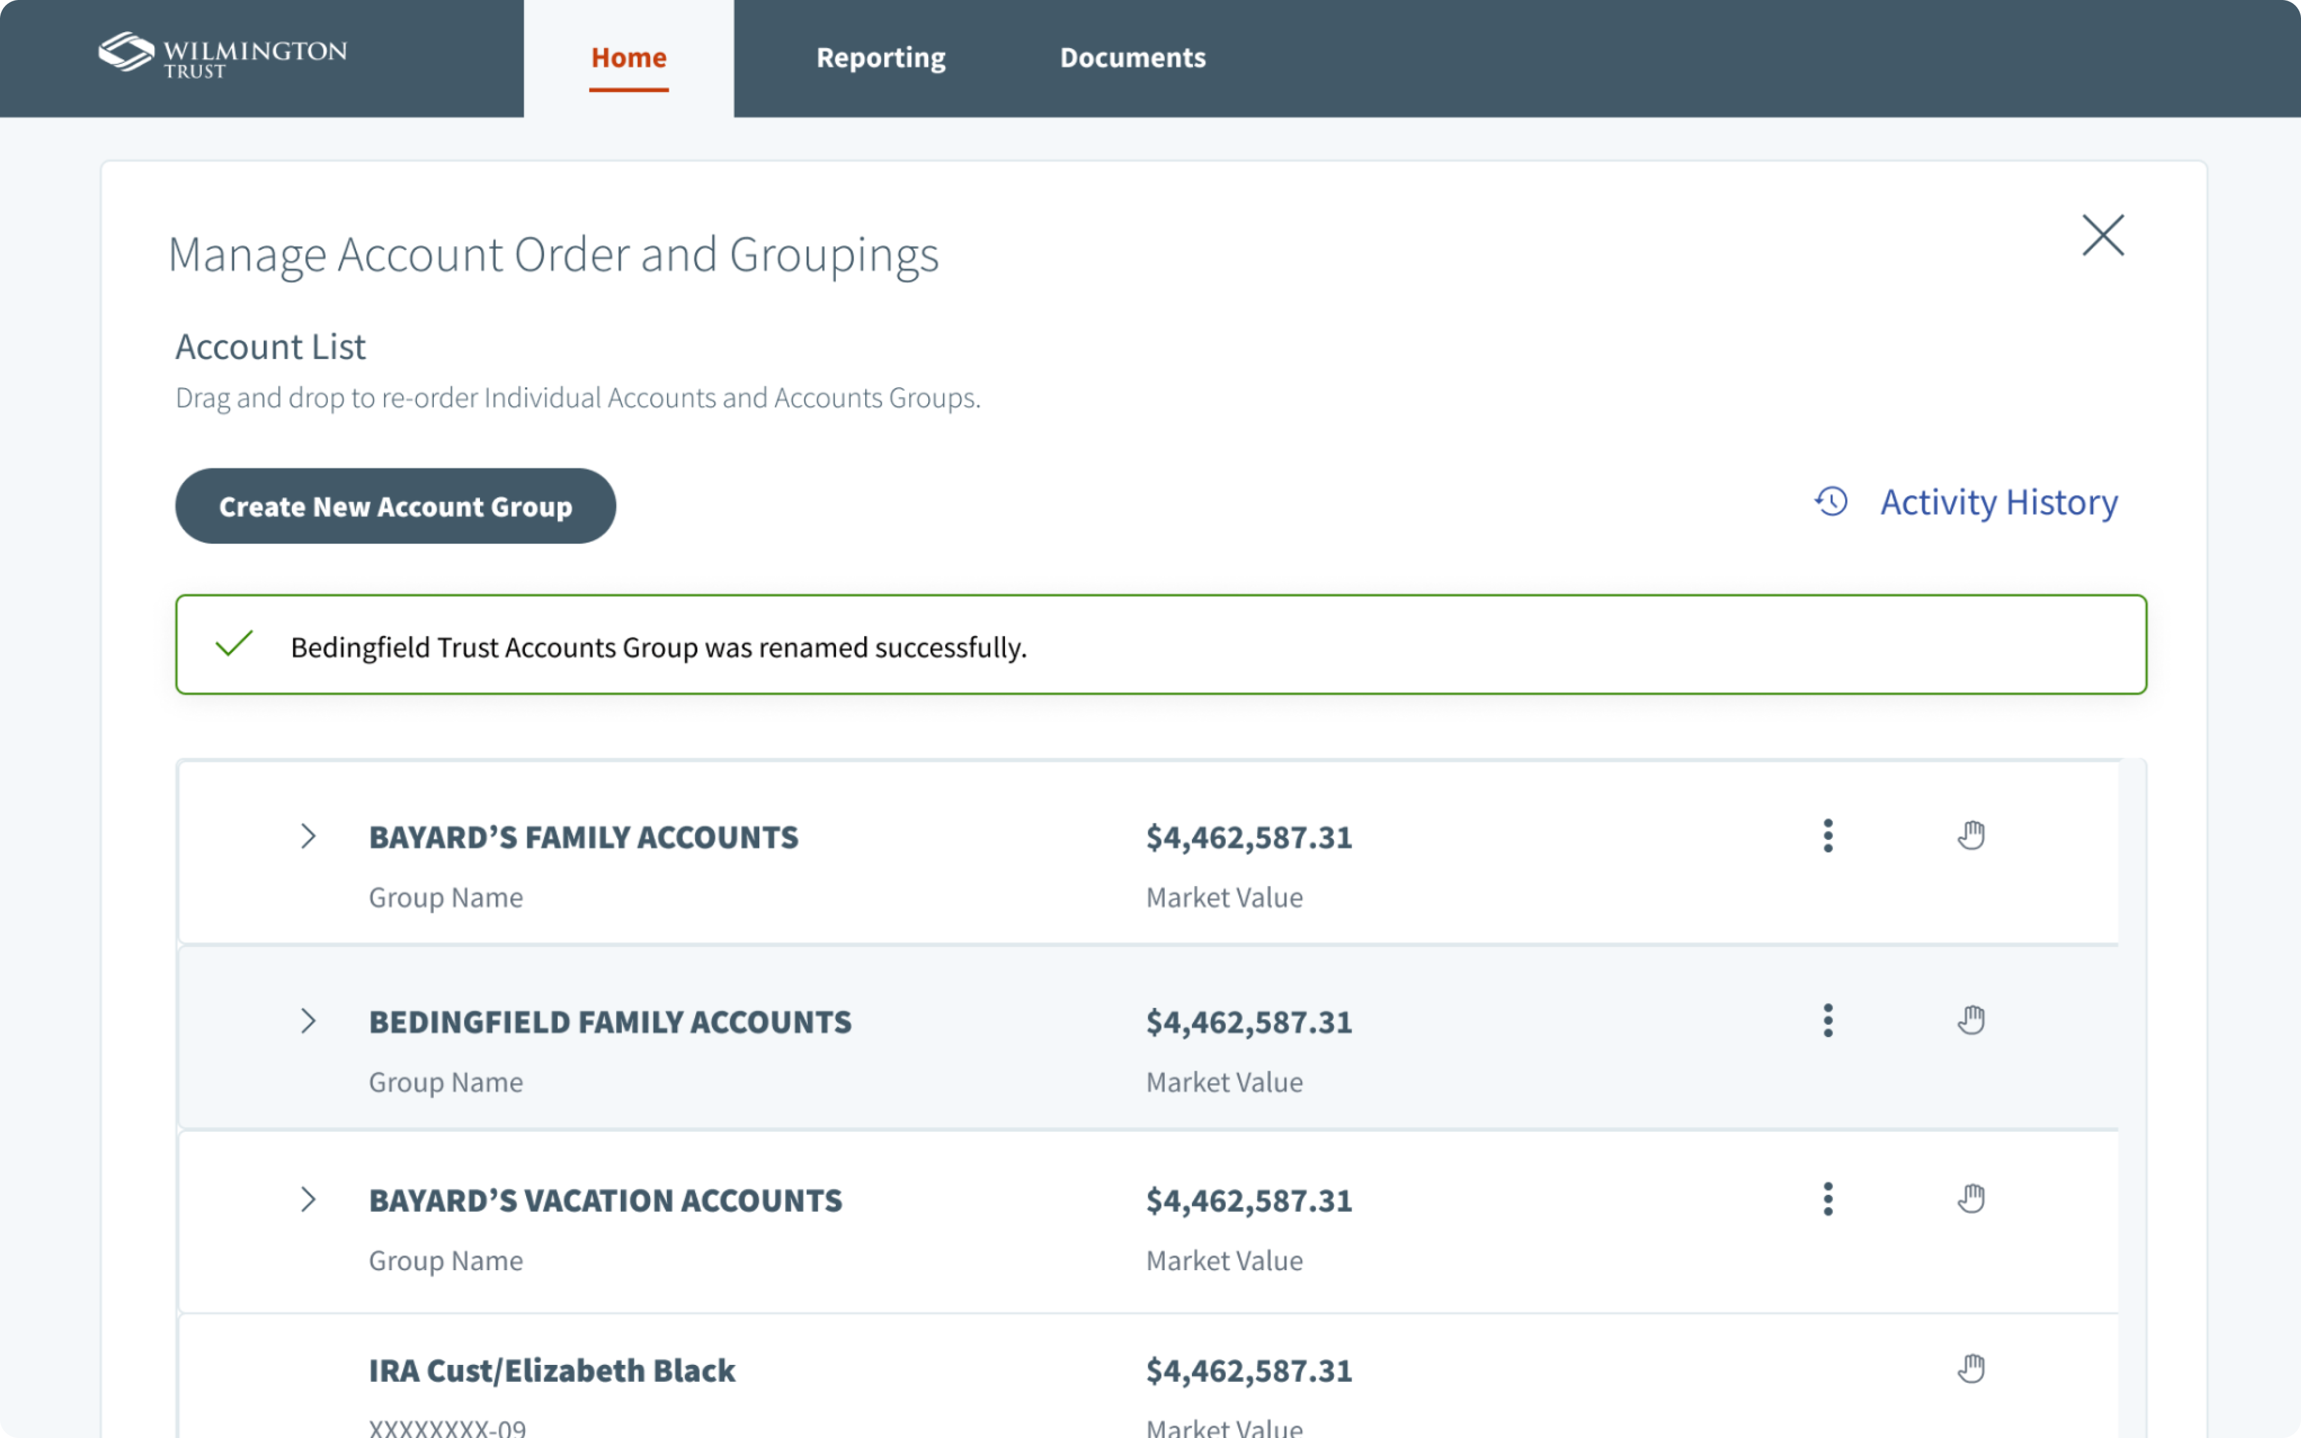Click market value of Bayard's Family Accounts
Viewport: 2301px width, 1438px height.
click(1248, 837)
